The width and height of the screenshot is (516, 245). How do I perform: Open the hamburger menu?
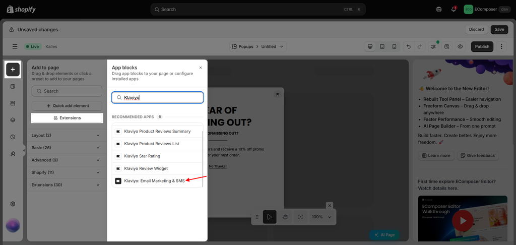15,46
